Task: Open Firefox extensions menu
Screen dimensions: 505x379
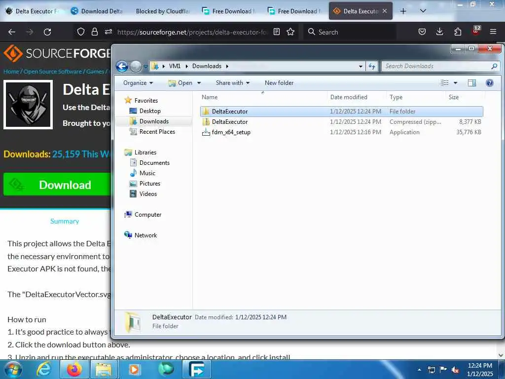Action: 458,32
